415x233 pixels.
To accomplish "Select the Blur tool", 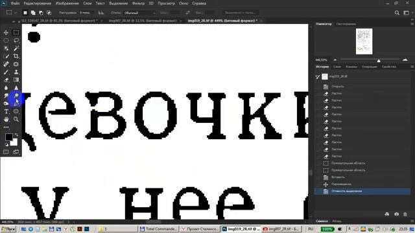I will click(x=6, y=88).
